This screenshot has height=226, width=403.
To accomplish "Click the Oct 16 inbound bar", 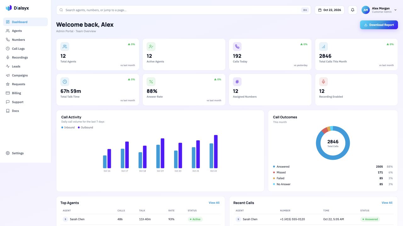I will (105, 162).
